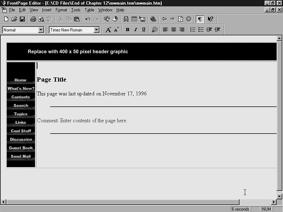Click the Increase Text Size icon

pos(108,30)
